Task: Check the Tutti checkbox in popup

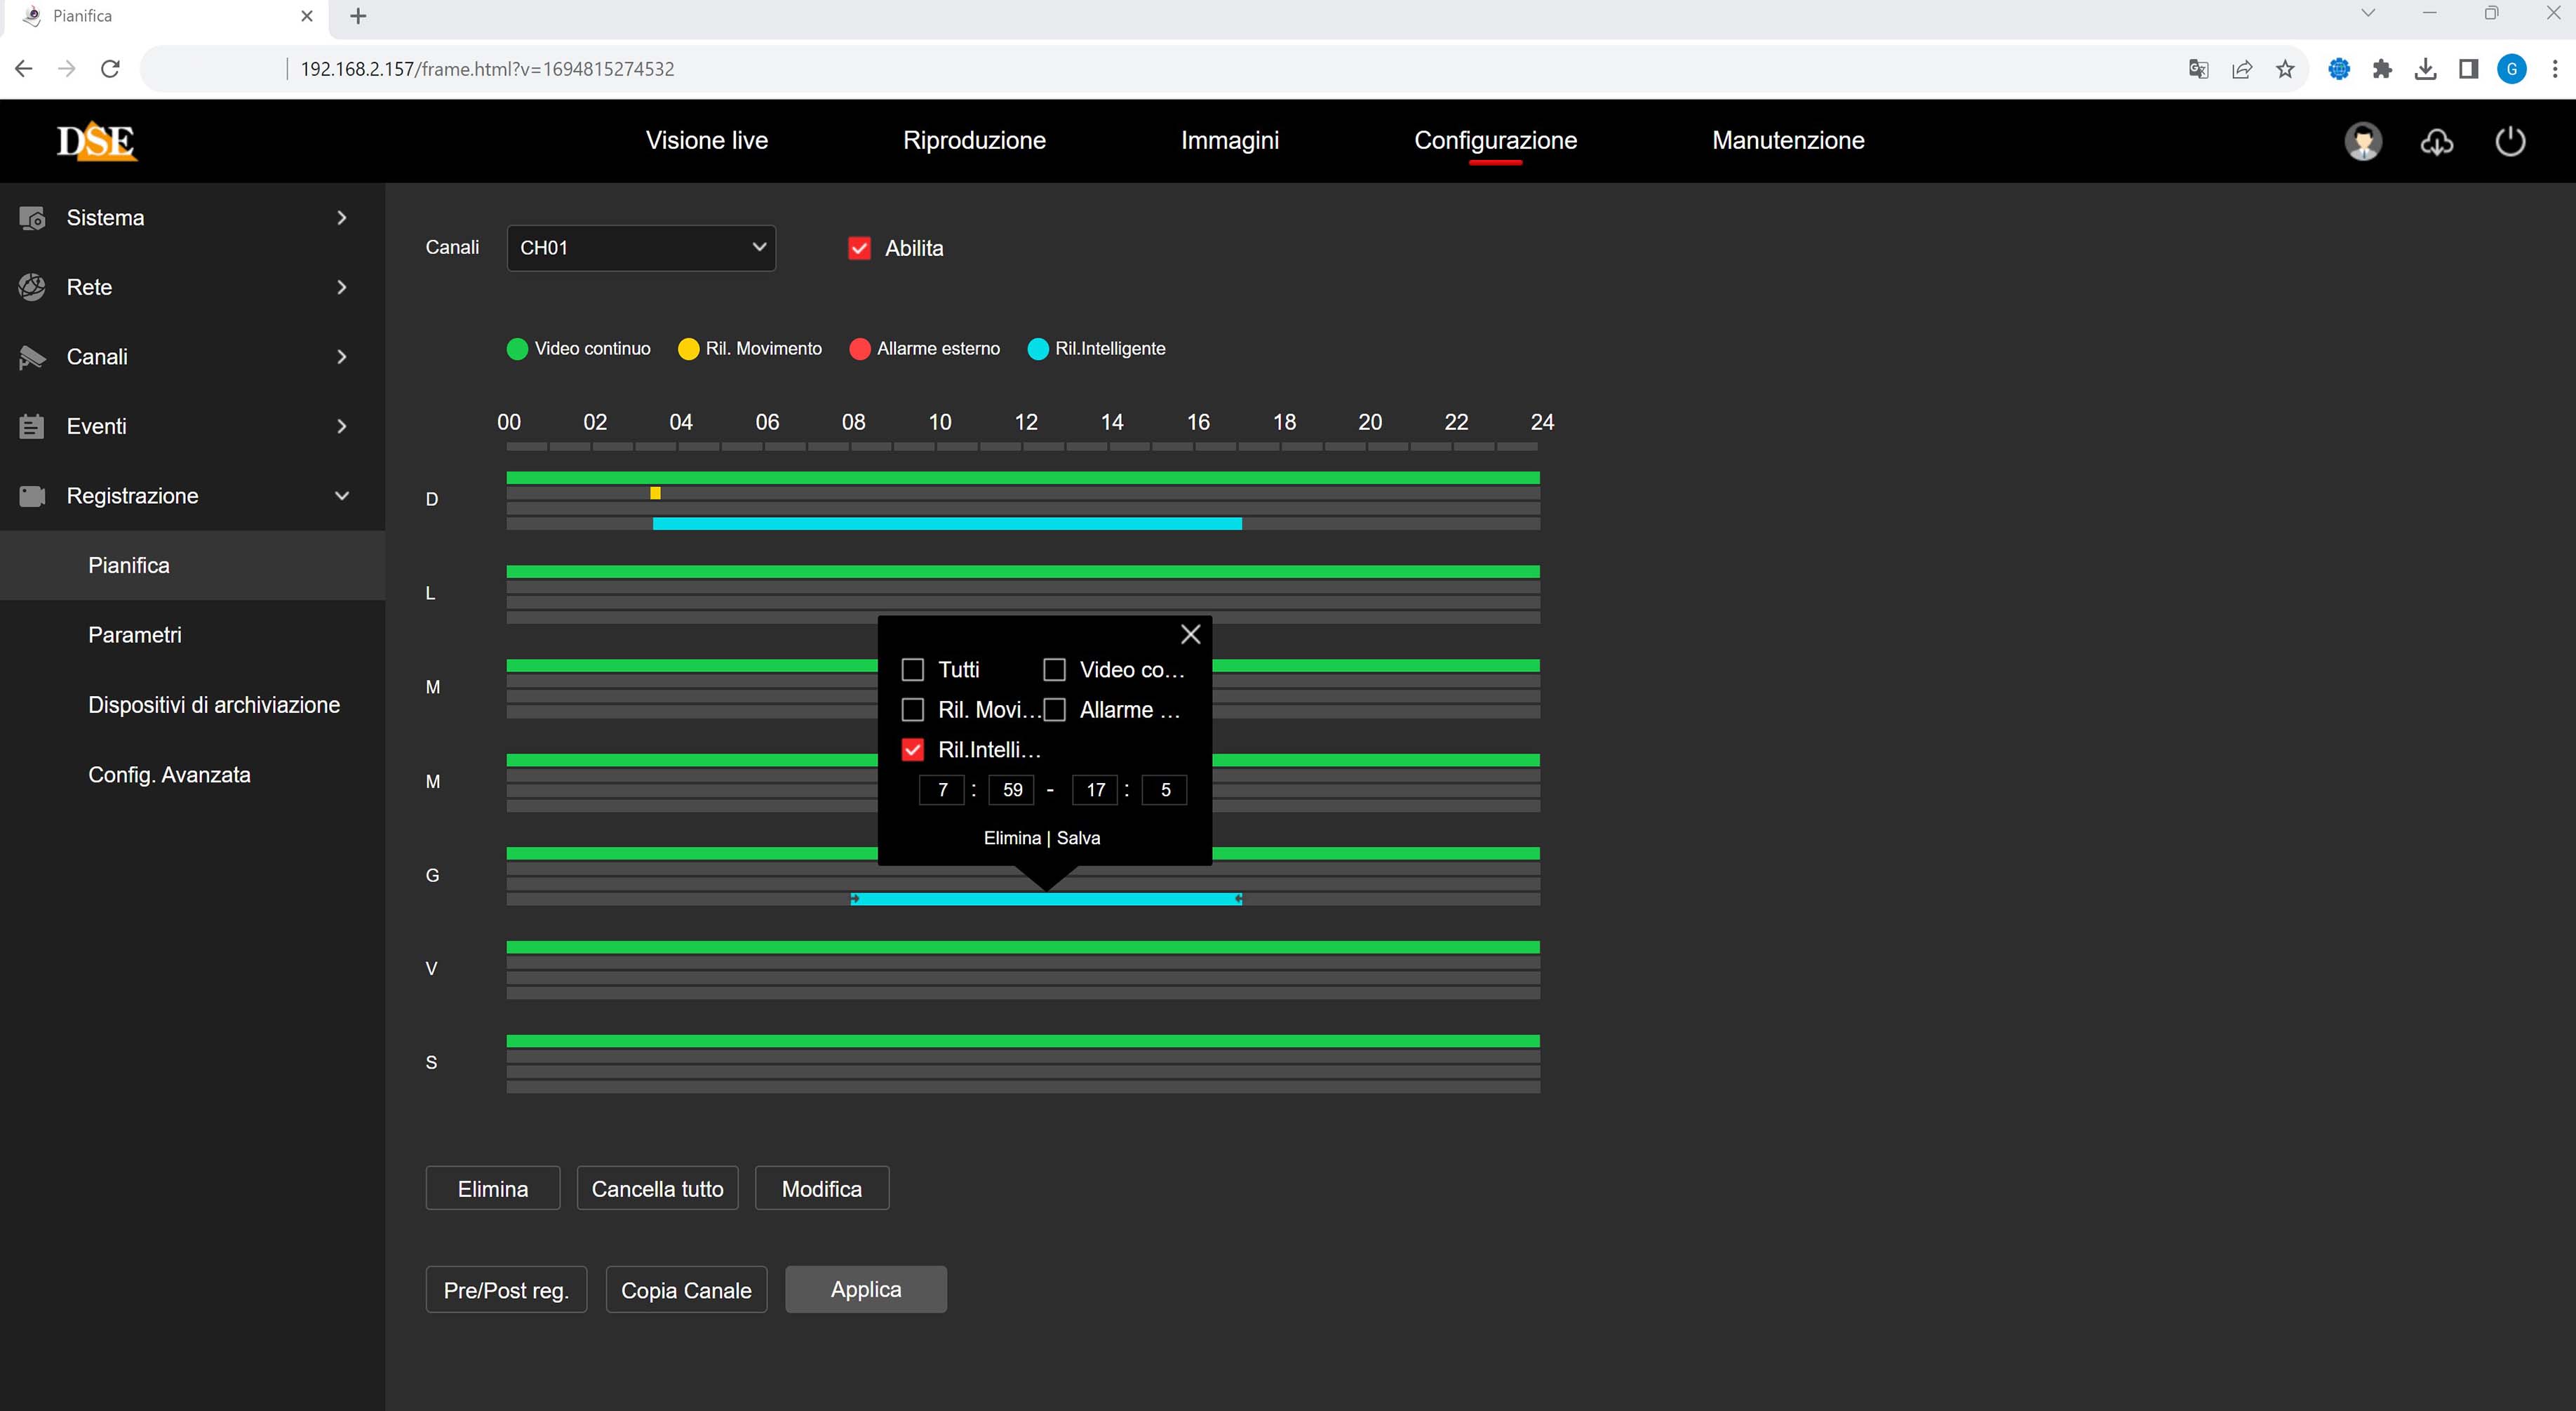Action: tap(912, 669)
